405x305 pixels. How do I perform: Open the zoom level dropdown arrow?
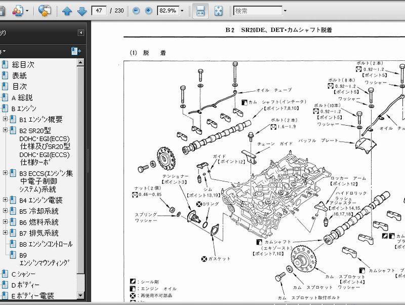182,11
